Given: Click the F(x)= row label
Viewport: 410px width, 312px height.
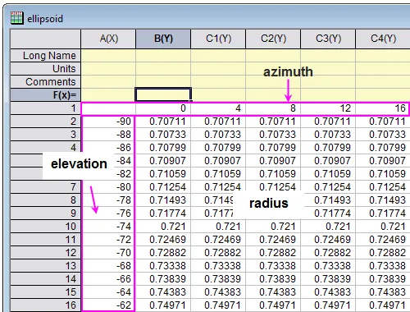Looking at the screenshot, I should pos(46,95).
